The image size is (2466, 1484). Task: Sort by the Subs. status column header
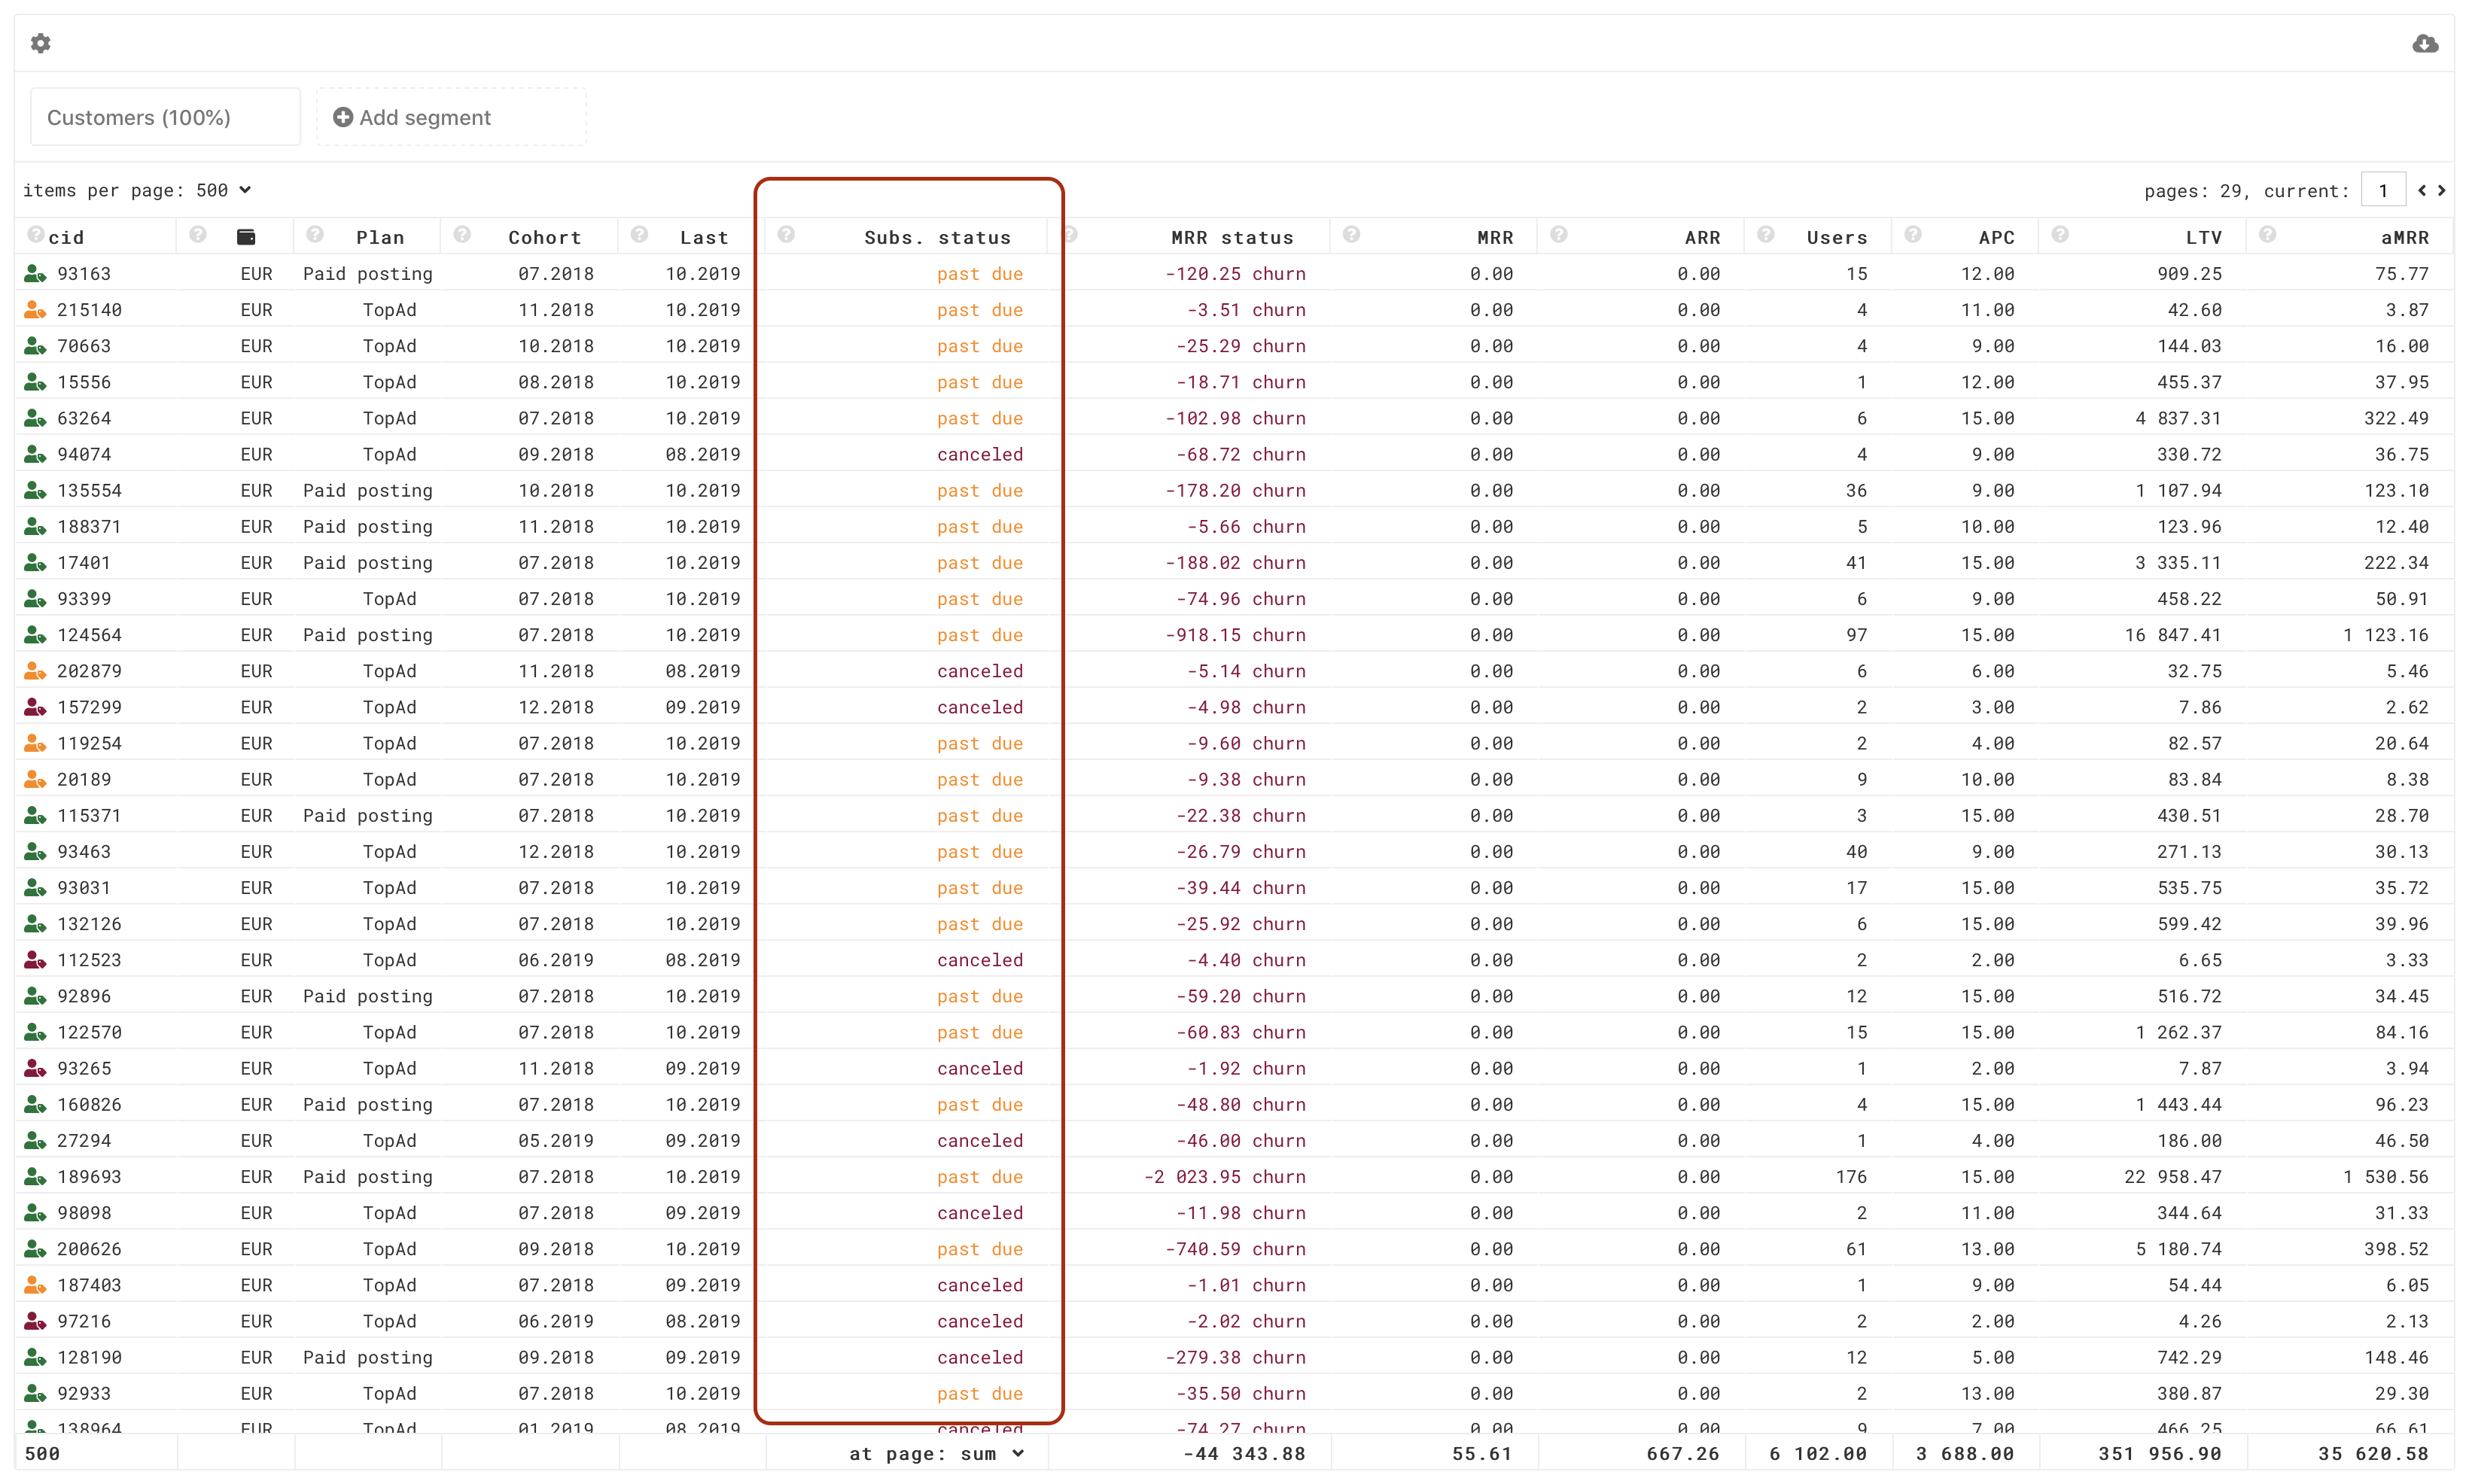[x=937, y=237]
